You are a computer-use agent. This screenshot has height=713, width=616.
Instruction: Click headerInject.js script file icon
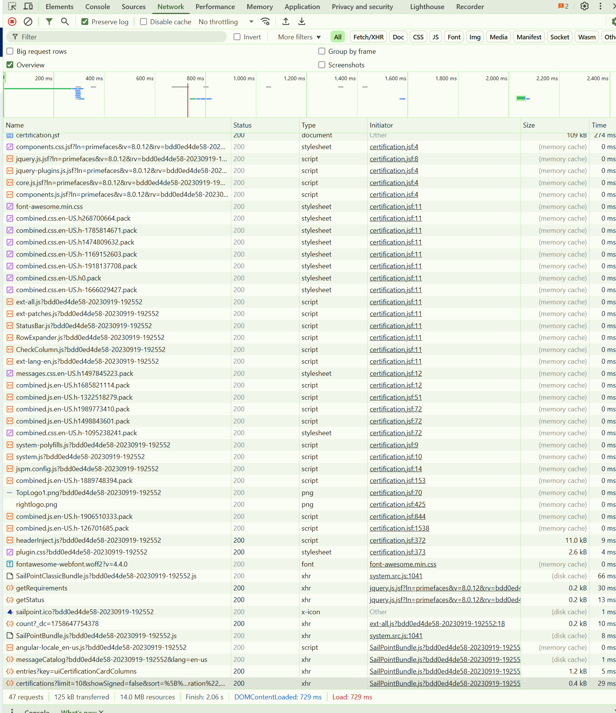tap(10, 540)
